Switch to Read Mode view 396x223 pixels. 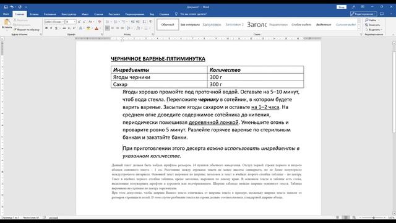(338, 217)
